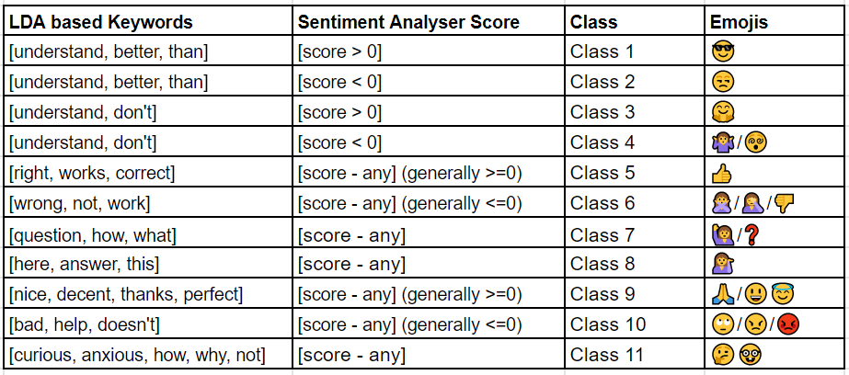Click the red question mark emoji

(x=752, y=234)
